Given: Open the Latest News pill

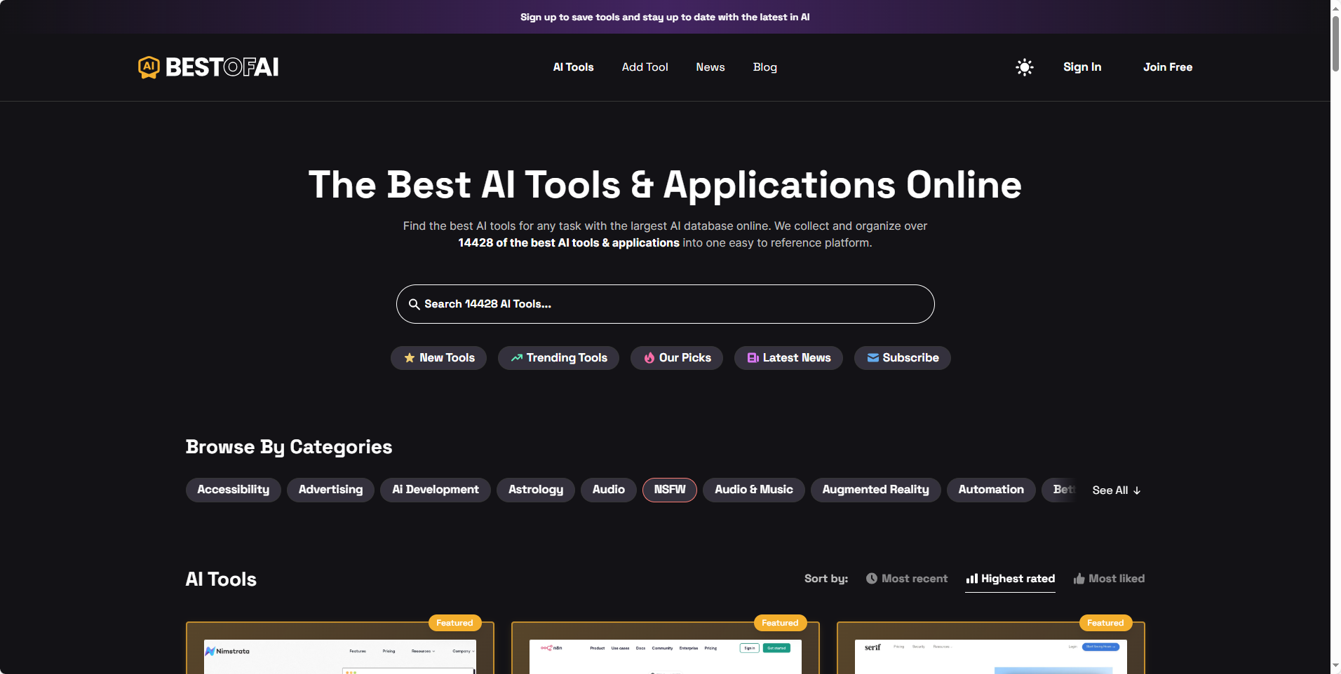Looking at the screenshot, I should pyautogui.click(x=788, y=358).
